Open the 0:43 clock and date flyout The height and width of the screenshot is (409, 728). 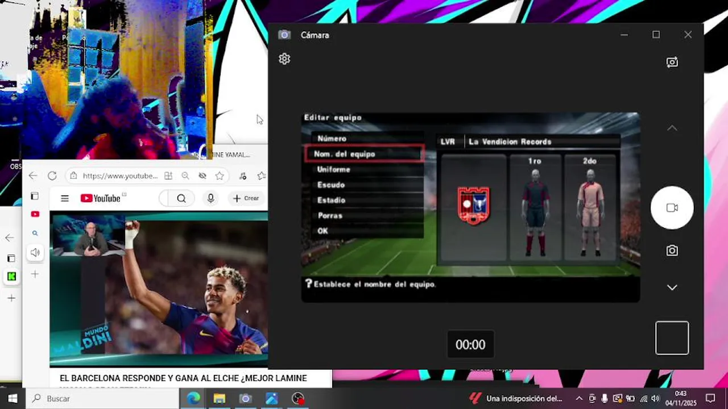pos(681,399)
